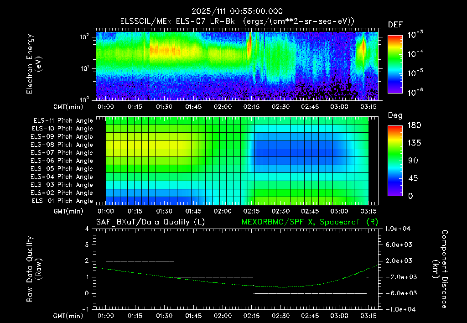Click the ELS-09 Pitch Angle row label
This screenshot has height=323, width=467.
click(x=62, y=137)
